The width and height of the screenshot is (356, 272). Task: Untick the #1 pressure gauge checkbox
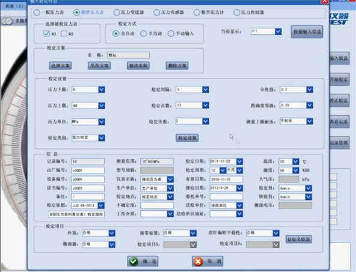(x=46, y=34)
